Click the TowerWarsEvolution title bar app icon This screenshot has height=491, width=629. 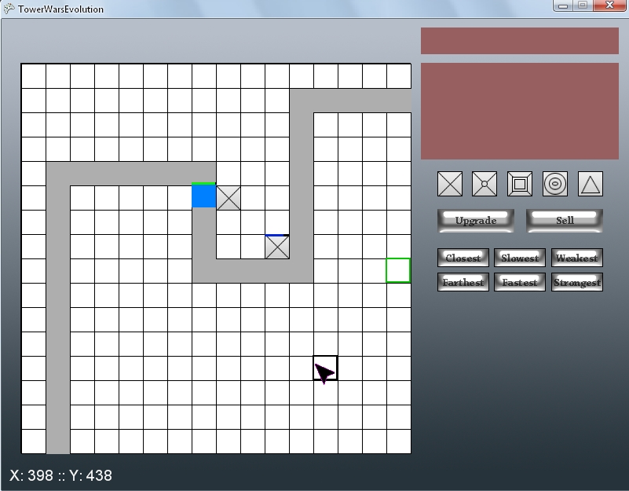[9, 9]
